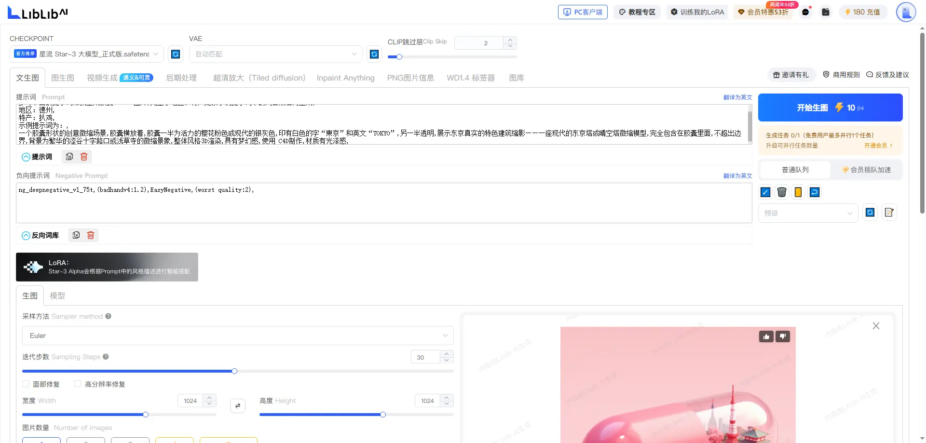The width and height of the screenshot is (926, 443).
Task: Open the VAE 自动匹配 dropdown
Action: [276, 54]
